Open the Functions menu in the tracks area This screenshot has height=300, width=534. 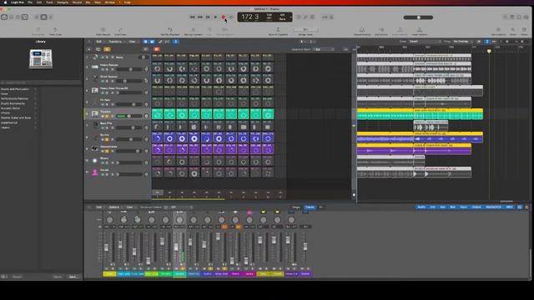pos(115,42)
